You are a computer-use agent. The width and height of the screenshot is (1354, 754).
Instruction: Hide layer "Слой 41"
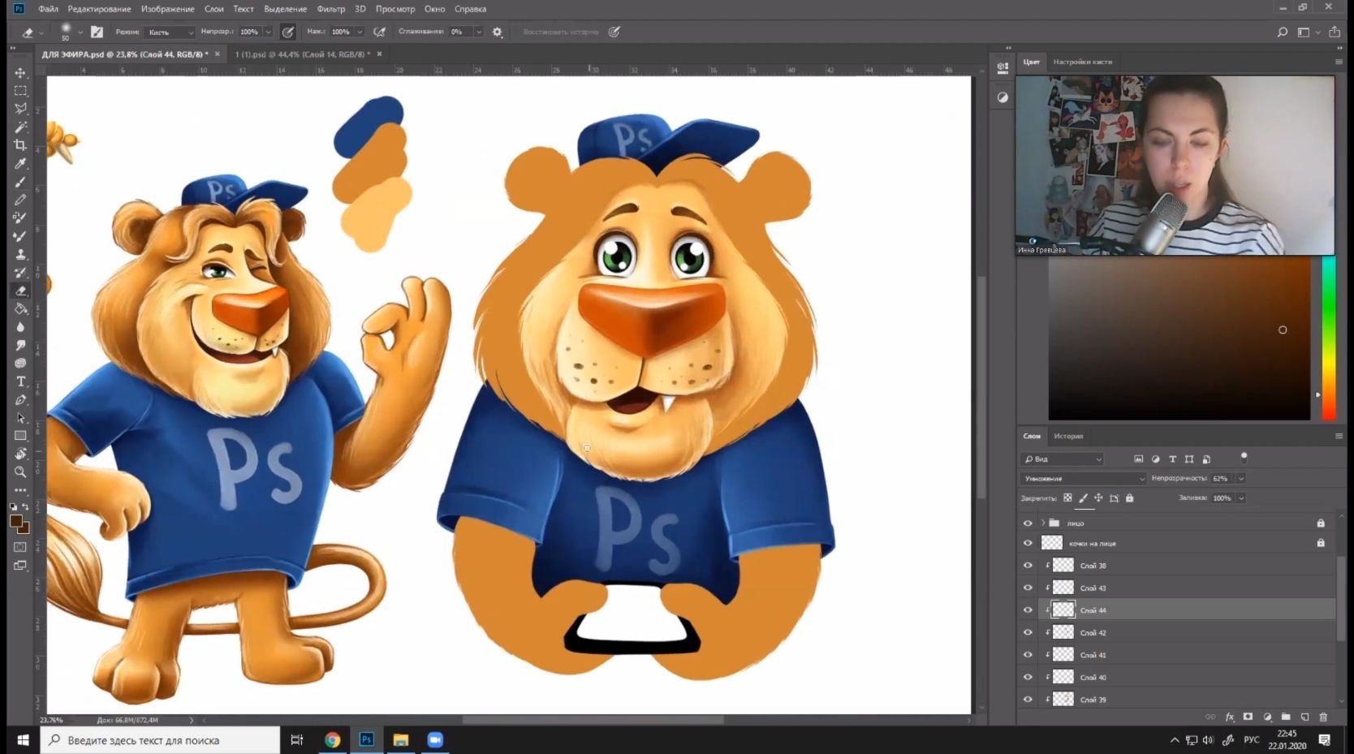click(x=1028, y=655)
